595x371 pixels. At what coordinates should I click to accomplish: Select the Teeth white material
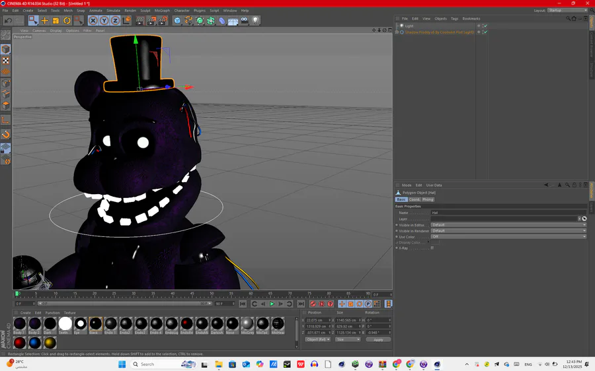point(65,325)
